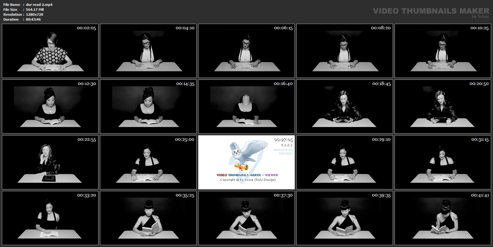Image resolution: width=493 pixels, height=247 pixels.
Task: Click the 'Copyright © by Scorp (SUU Design)' text
Action: (248, 180)
